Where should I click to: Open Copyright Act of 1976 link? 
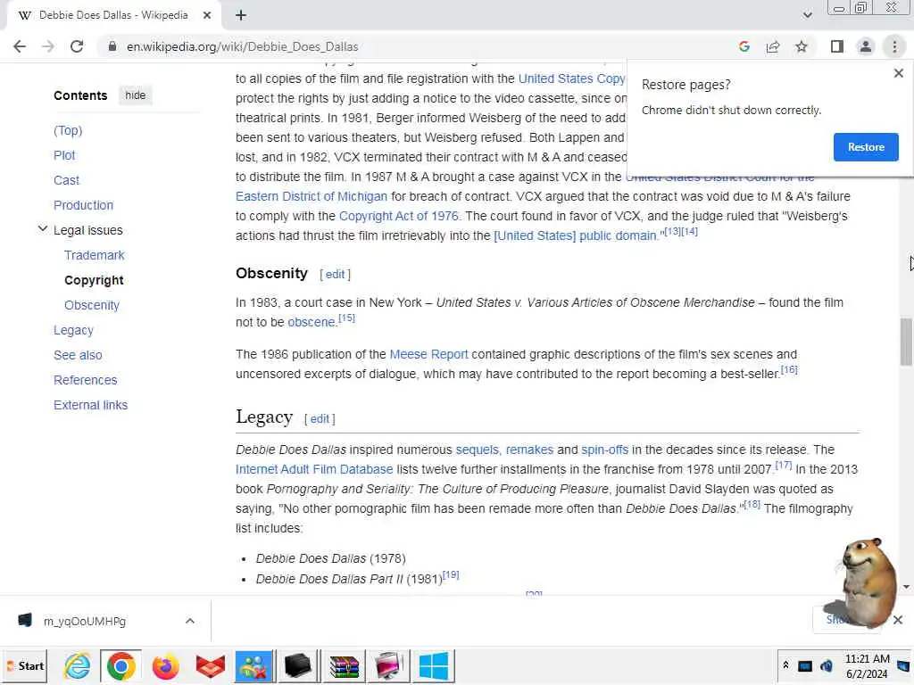point(399,216)
